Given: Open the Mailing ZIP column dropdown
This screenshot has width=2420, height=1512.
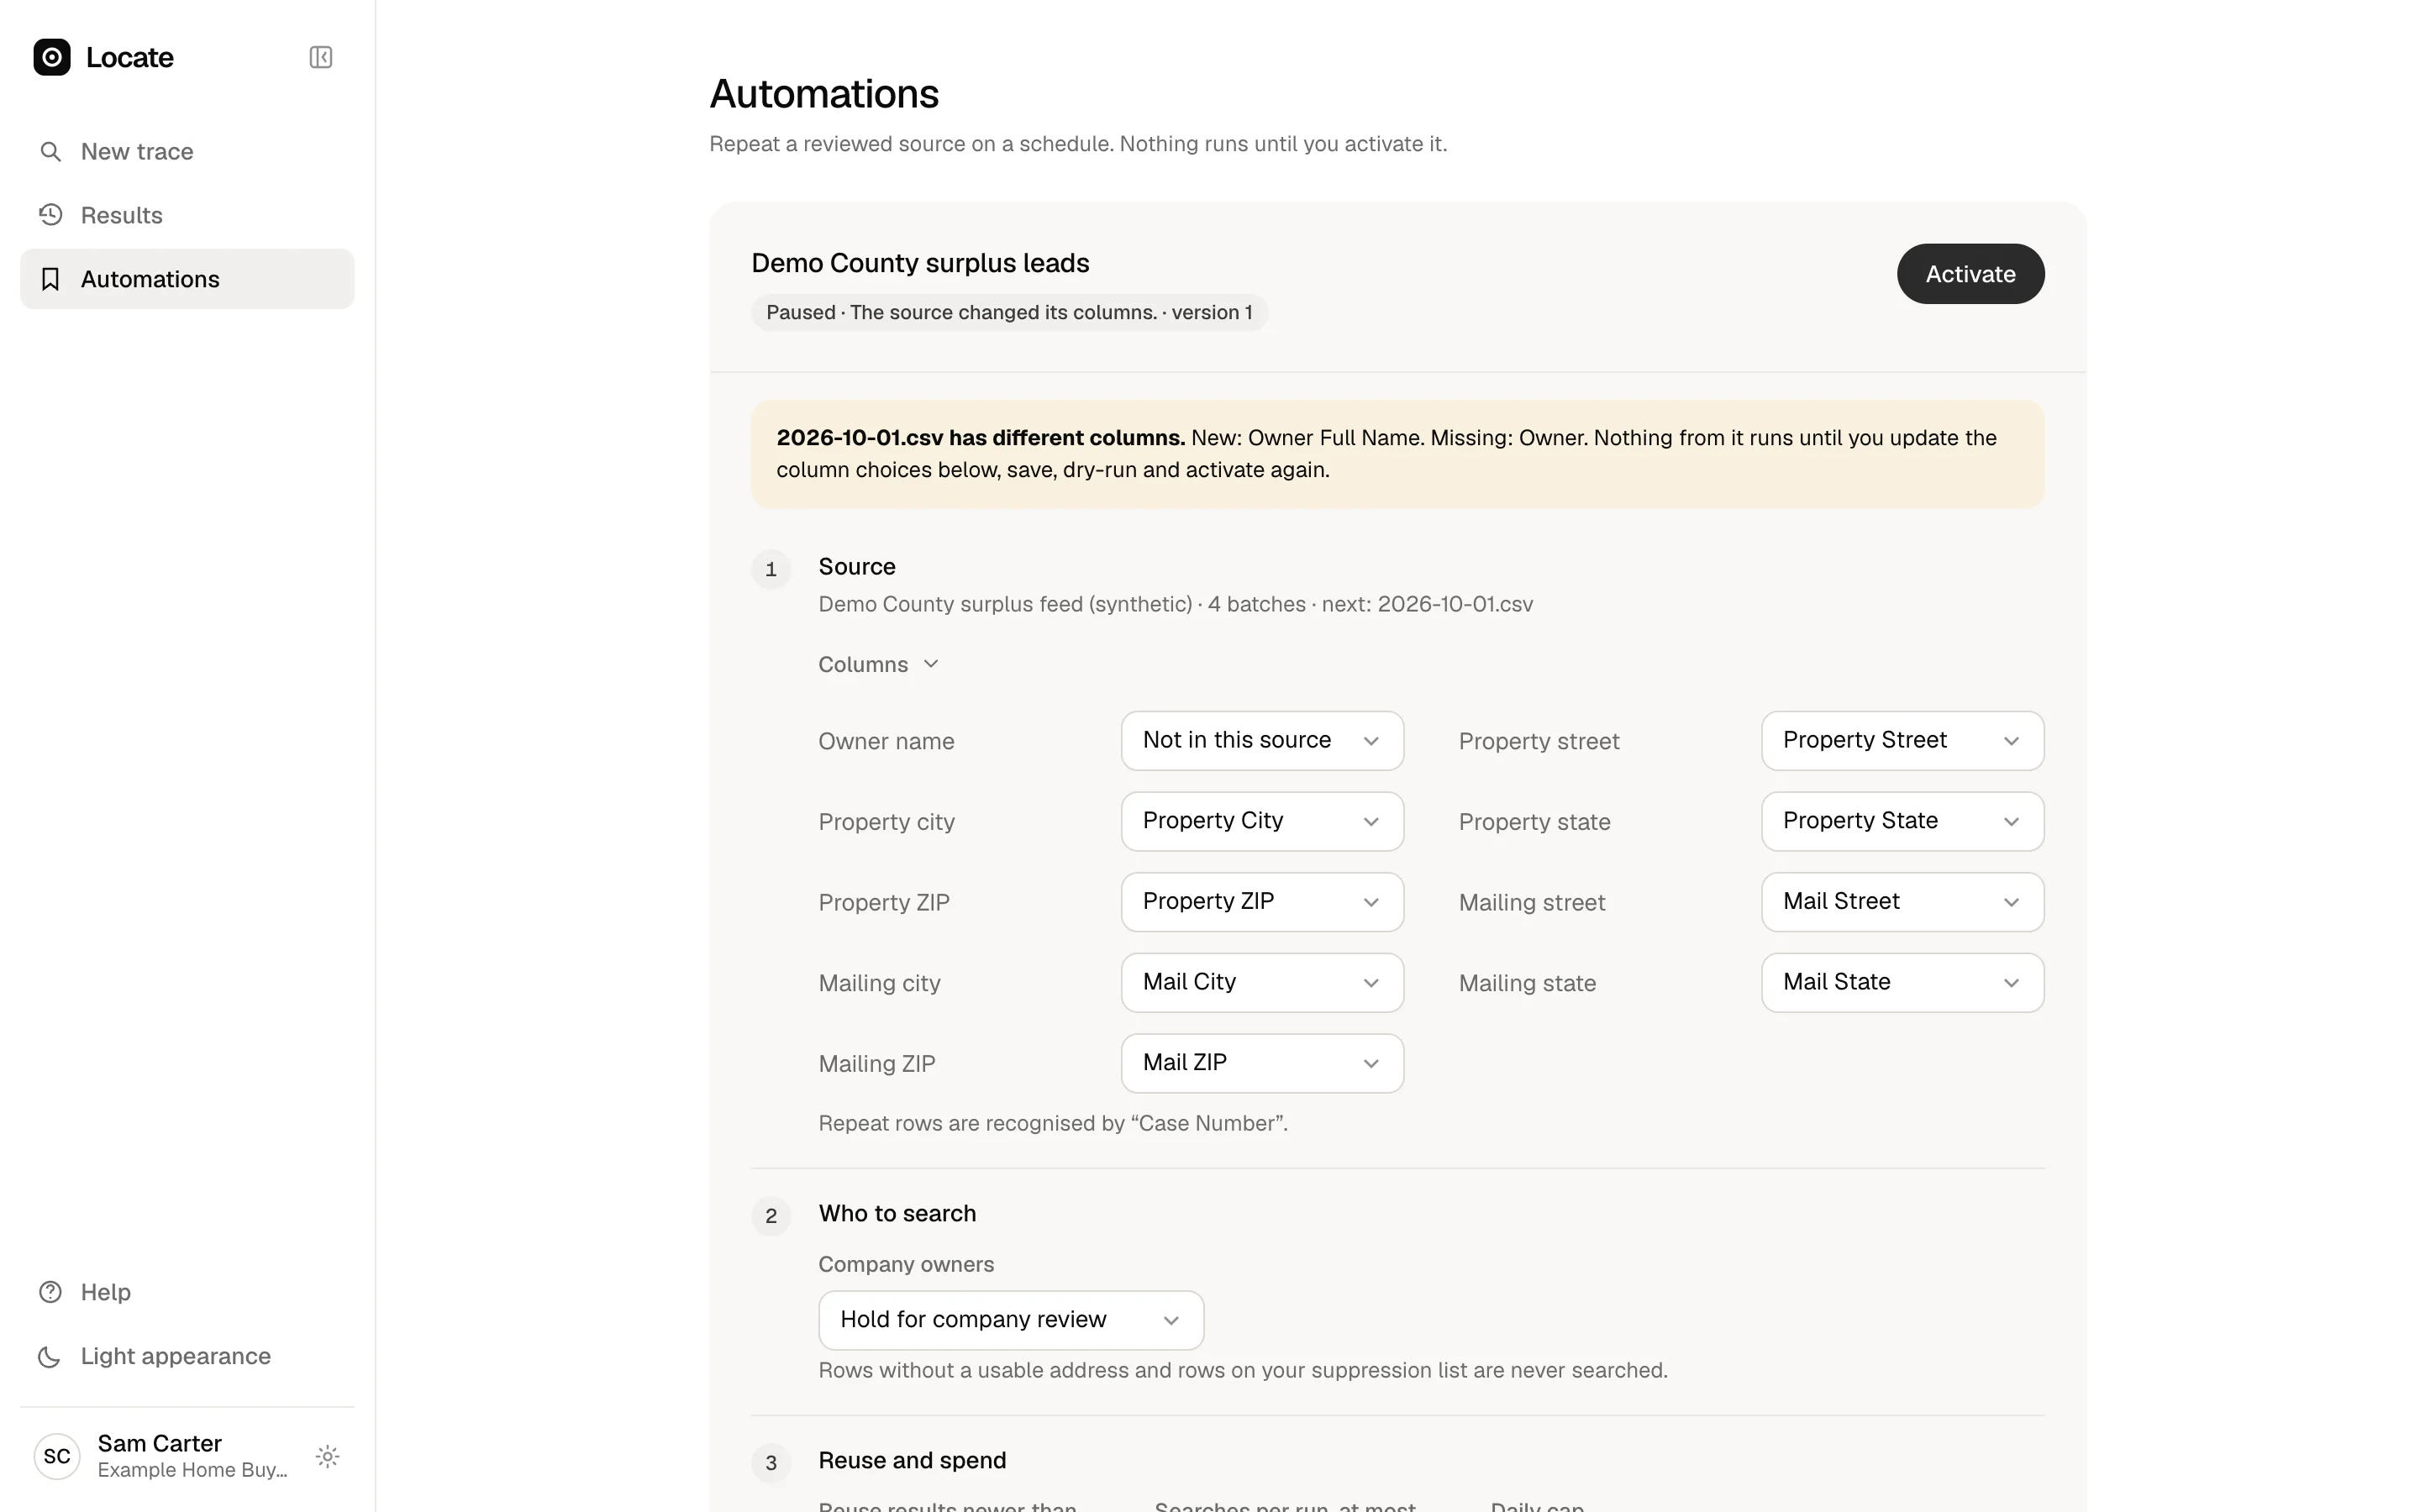Looking at the screenshot, I should point(1262,1063).
